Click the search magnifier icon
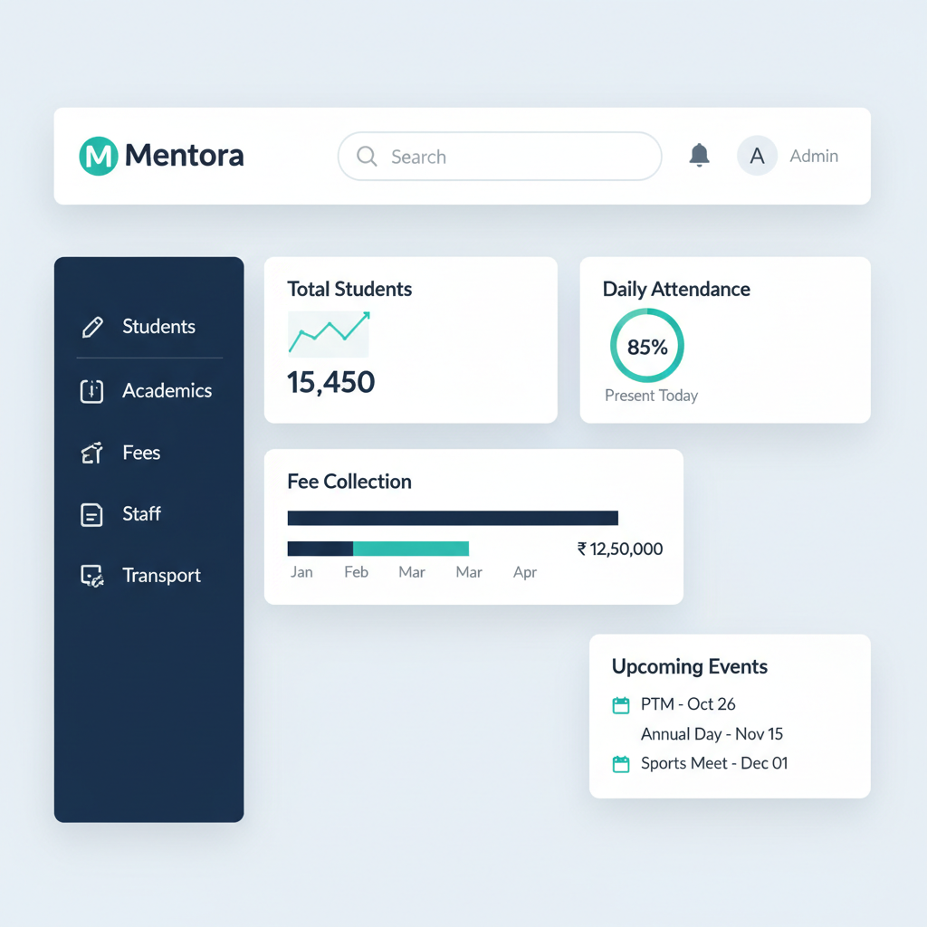927x927 pixels. pos(367,157)
